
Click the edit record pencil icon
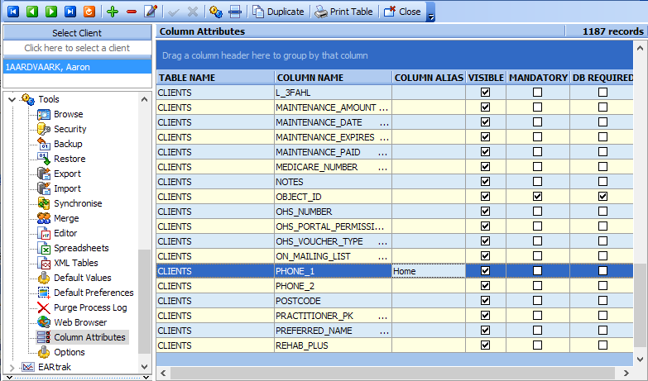tap(151, 12)
